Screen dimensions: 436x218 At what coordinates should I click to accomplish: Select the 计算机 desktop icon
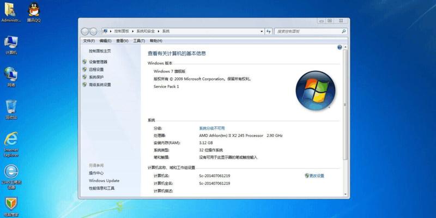[x=11, y=45]
